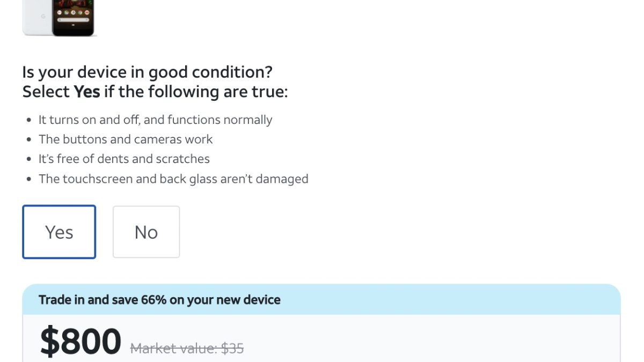Choose No for device condition

pyautogui.click(x=146, y=232)
